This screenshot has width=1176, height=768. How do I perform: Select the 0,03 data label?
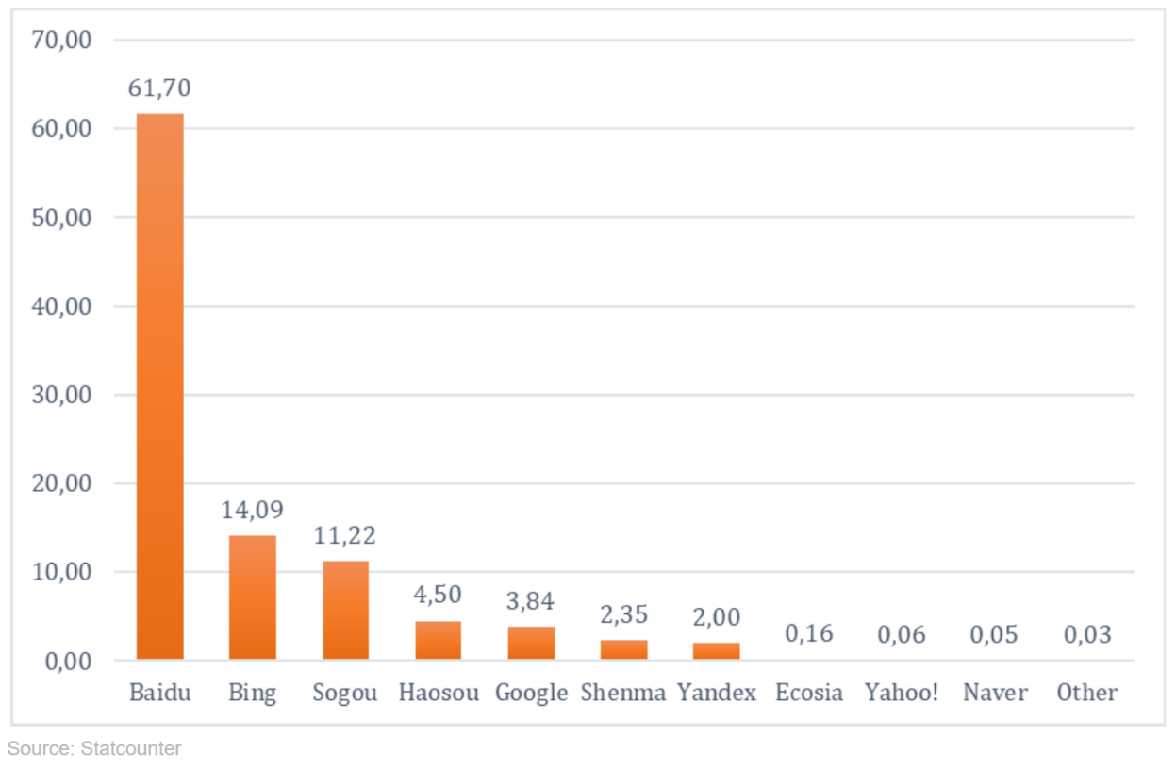click(1087, 634)
